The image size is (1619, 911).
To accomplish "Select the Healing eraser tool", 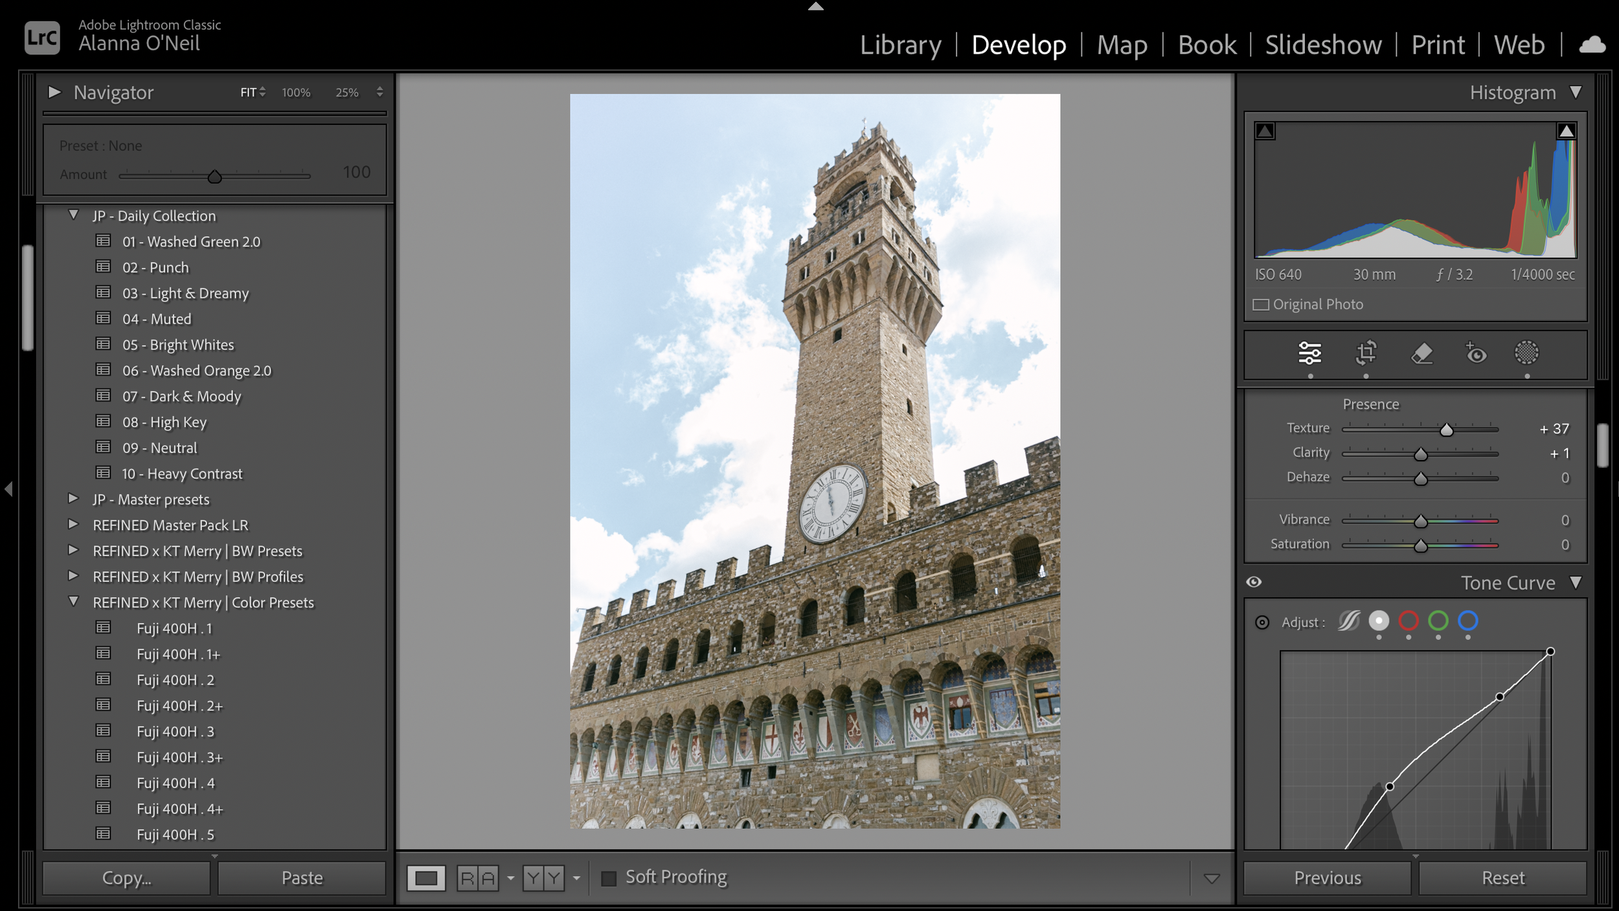I will (x=1421, y=353).
